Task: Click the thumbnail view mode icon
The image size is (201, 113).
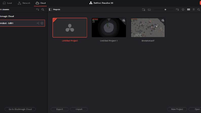Action: click(149, 10)
